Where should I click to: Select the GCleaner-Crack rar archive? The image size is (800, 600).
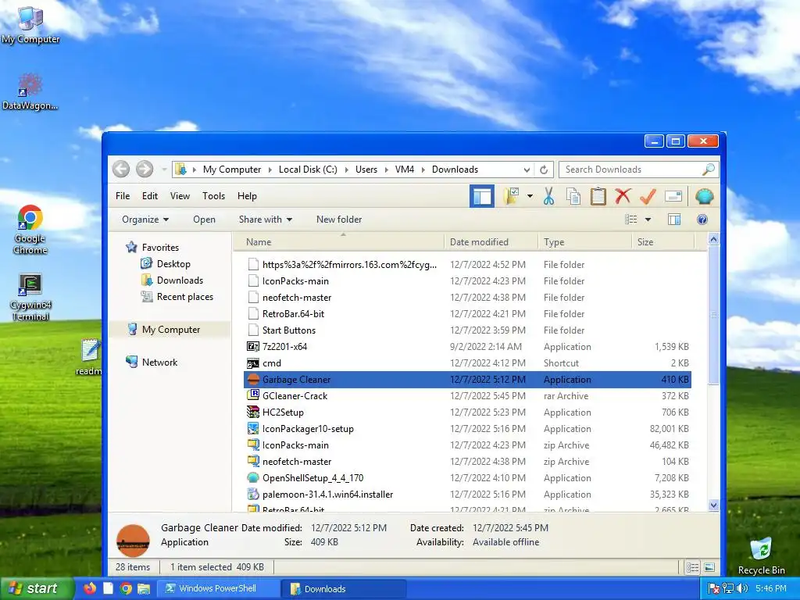[x=467, y=396]
